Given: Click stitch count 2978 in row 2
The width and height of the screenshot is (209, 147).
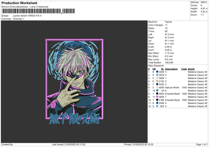Looking at the screenshot, I should point(161,75).
